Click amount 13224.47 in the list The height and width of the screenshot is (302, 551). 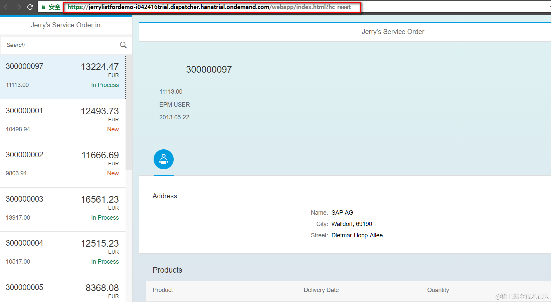point(100,67)
